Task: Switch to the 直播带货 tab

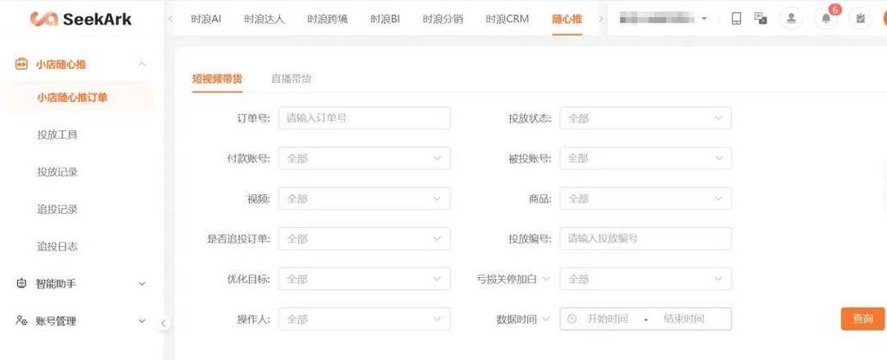Action: coord(290,79)
